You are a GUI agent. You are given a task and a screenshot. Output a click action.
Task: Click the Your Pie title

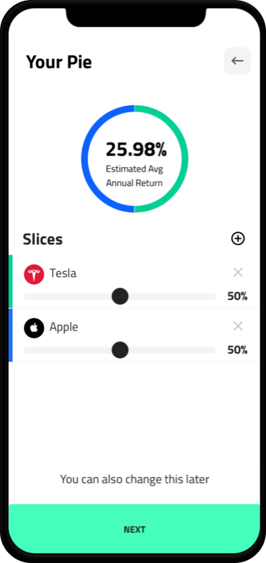(x=59, y=62)
